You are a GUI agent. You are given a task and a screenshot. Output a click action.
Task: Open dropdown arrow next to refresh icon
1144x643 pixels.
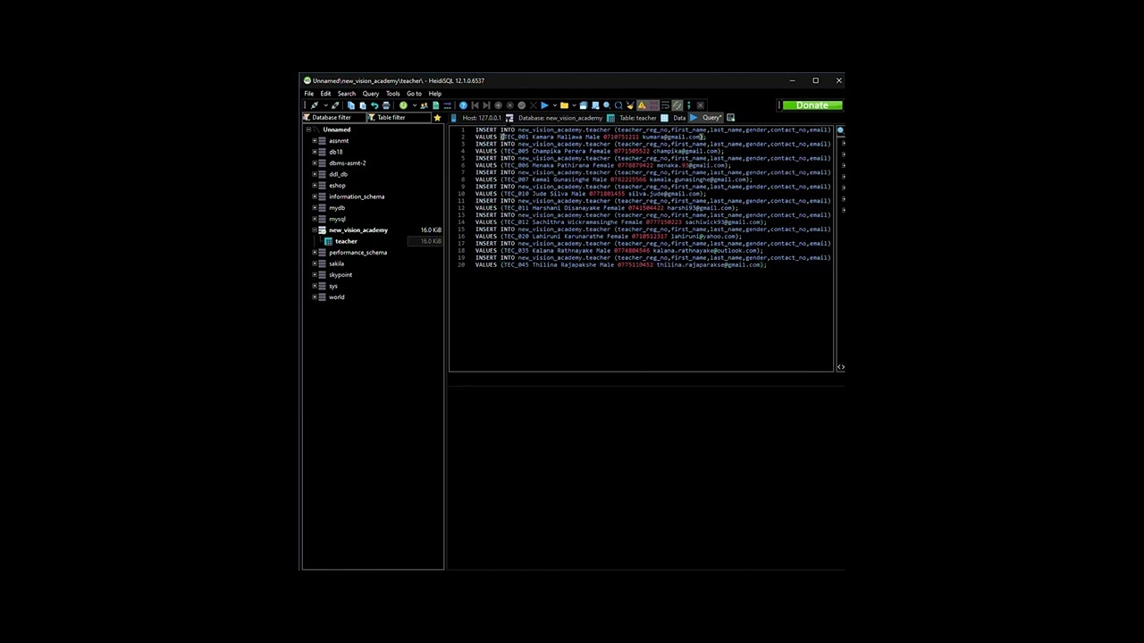415,105
